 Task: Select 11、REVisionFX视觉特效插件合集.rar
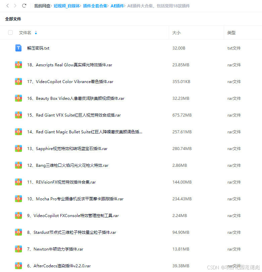(x=61, y=182)
